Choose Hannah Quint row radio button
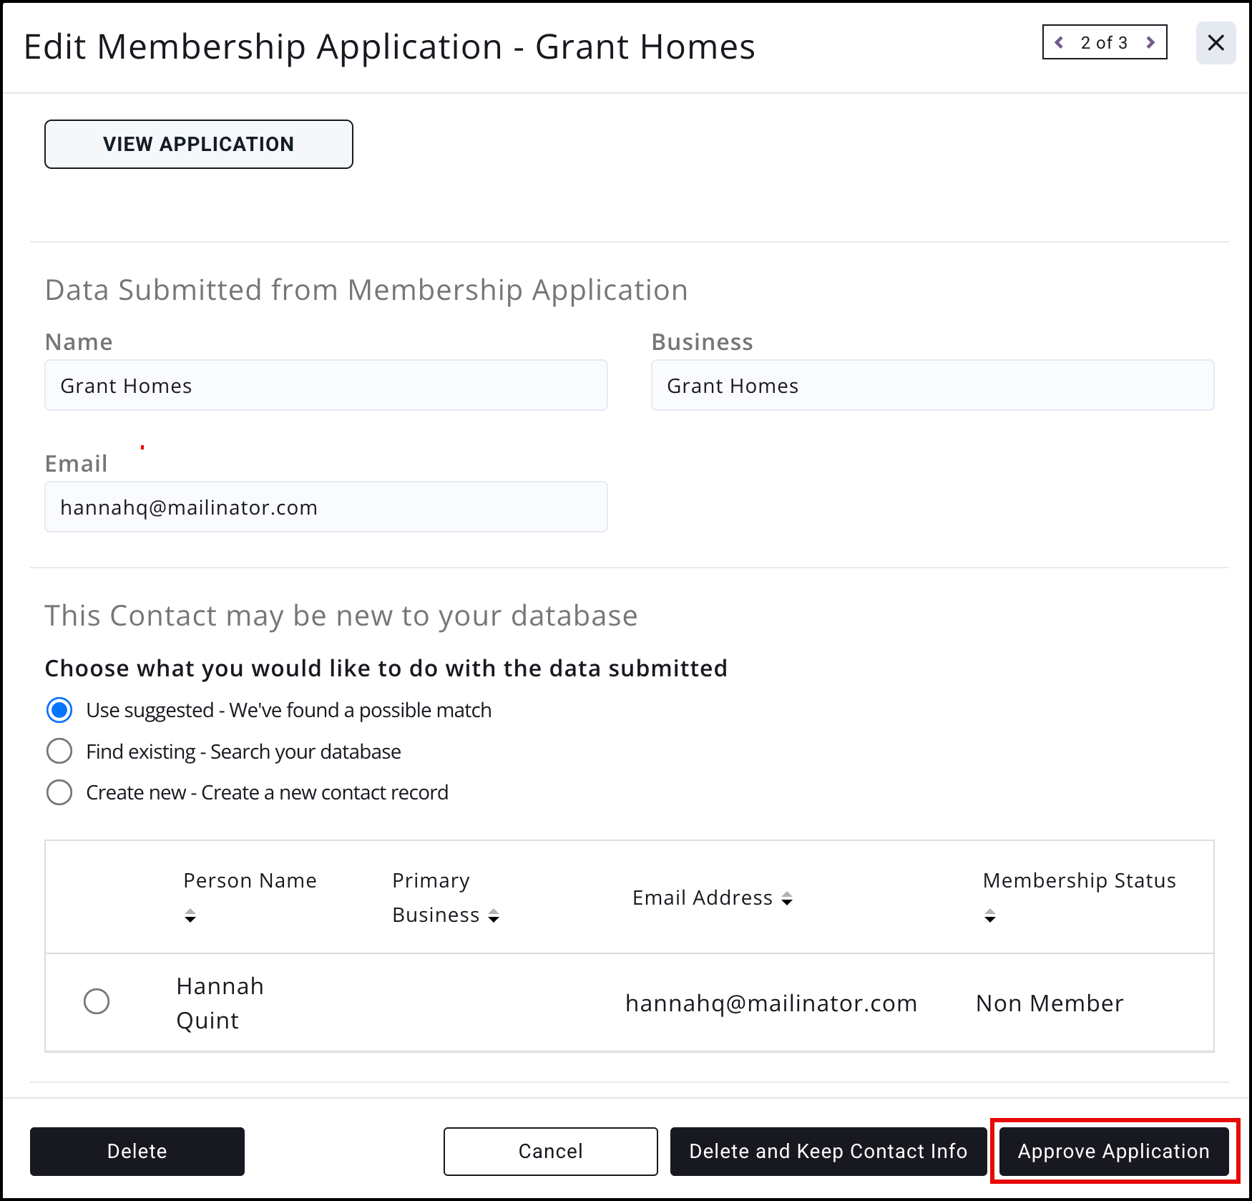The width and height of the screenshot is (1252, 1201). tap(97, 1001)
